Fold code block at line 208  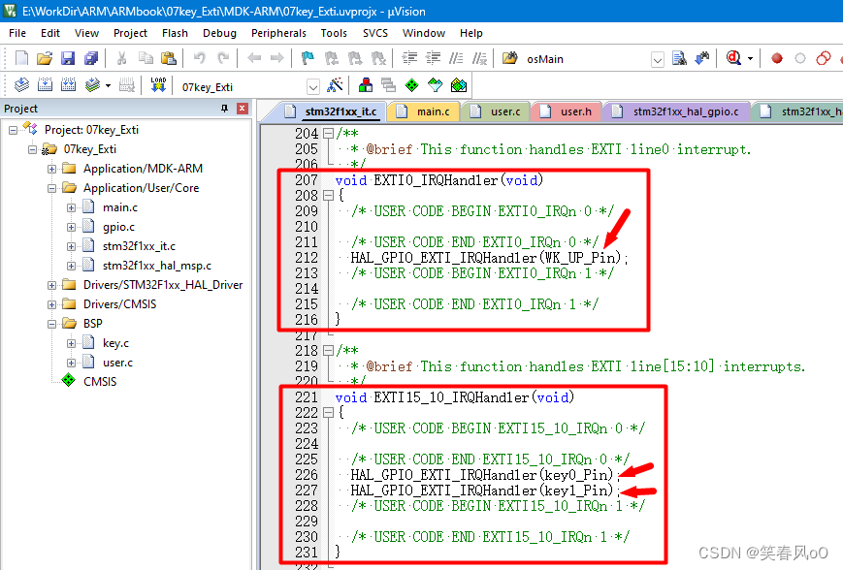pyautogui.click(x=328, y=196)
